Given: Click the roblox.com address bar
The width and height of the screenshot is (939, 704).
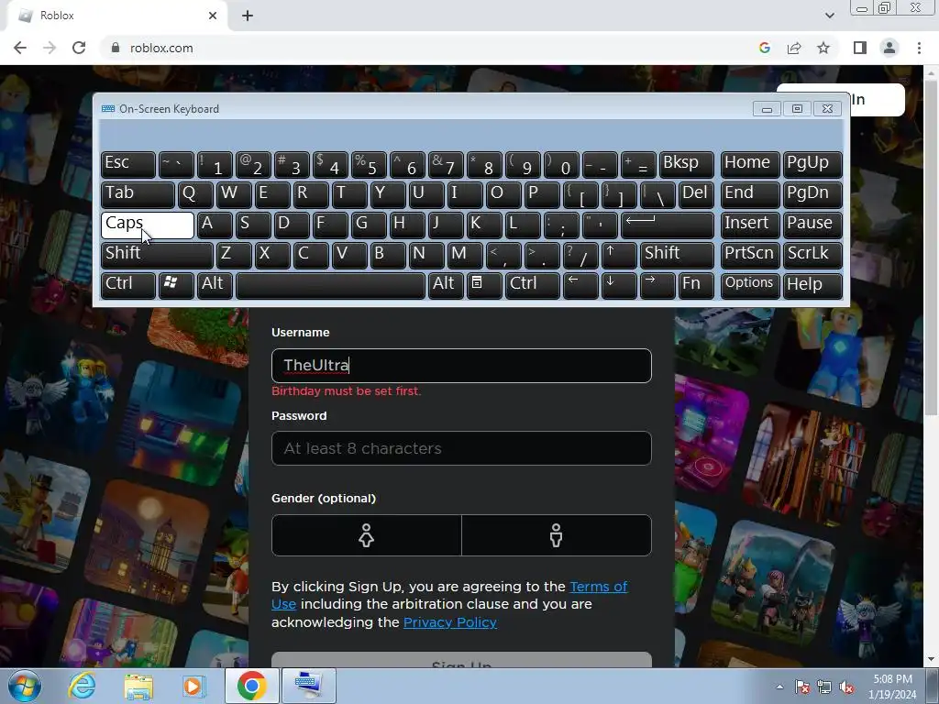Looking at the screenshot, I should (x=431, y=48).
